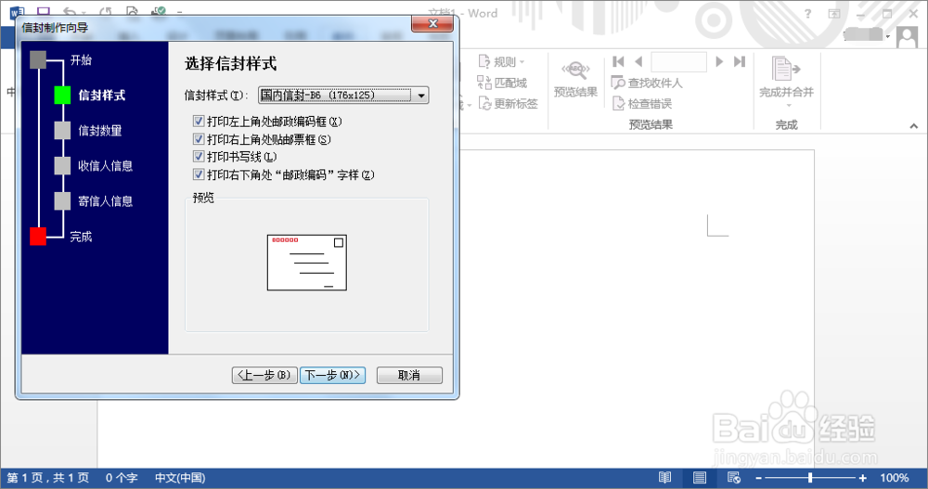Go to first record arrow in ribbon
This screenshot has height=489, width=928.
coord(618,61)
